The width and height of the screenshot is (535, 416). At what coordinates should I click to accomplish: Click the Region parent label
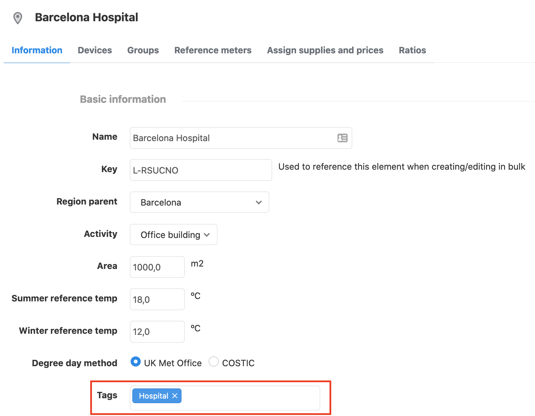coord(87,201)
